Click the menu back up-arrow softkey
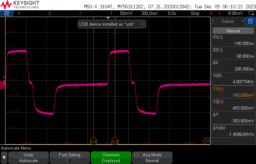This screenshot has height=164, width=256. point(4,158)
